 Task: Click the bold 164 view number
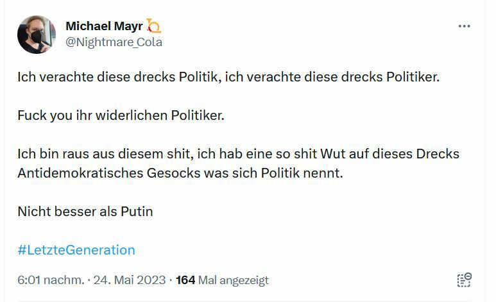tap(185, 280)
